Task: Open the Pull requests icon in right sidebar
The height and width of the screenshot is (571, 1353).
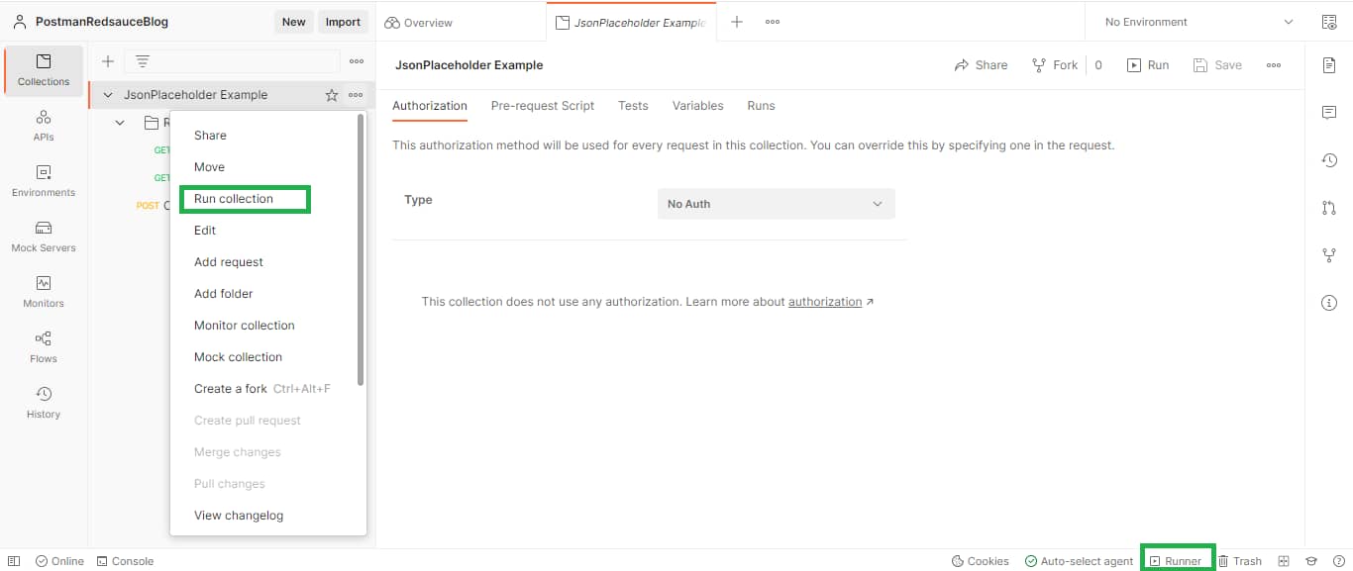Action: click(1329, 208)
